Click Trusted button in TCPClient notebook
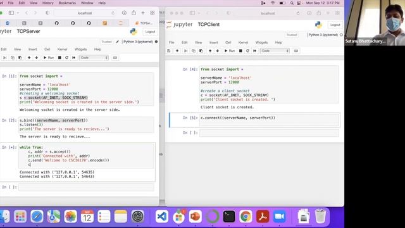This screenshot has height=228, width=405. click(291, 35)
